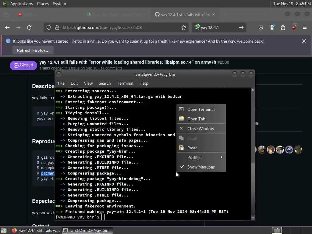This screenshot has width=312, height=234.
Task: Choose Open Tab in context menu
Action: [x=201, y=119]
